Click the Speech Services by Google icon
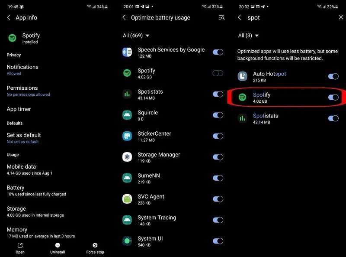 127,52
